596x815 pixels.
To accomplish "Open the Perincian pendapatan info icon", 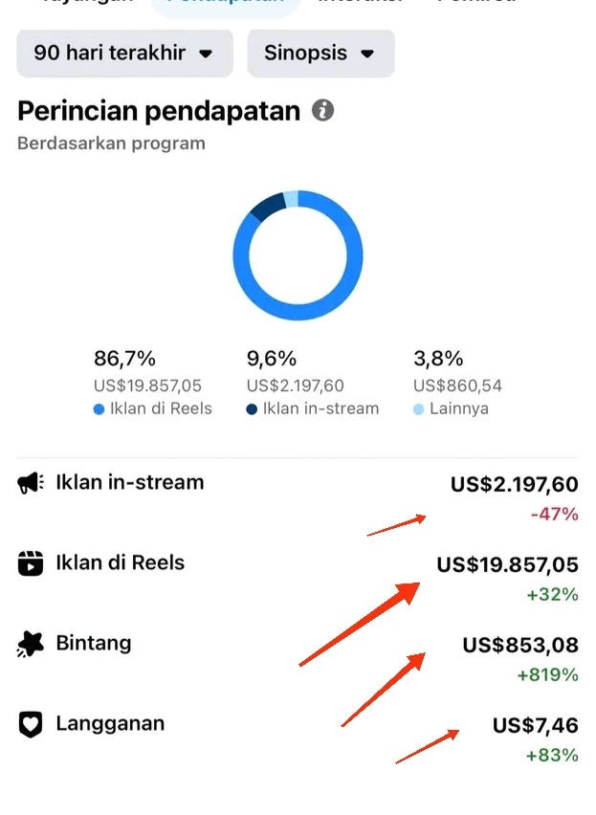I will click(x=322, y=111).
